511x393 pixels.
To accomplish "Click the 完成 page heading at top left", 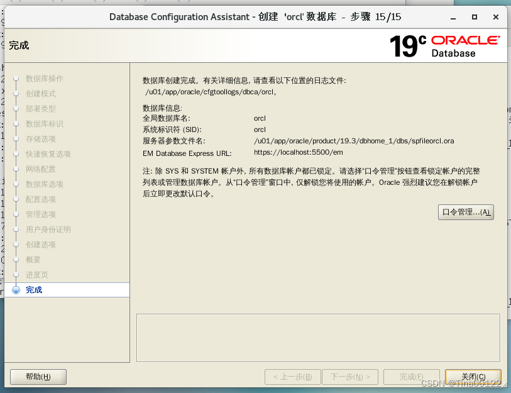I will pyautogui.click(x=19, y=45).
